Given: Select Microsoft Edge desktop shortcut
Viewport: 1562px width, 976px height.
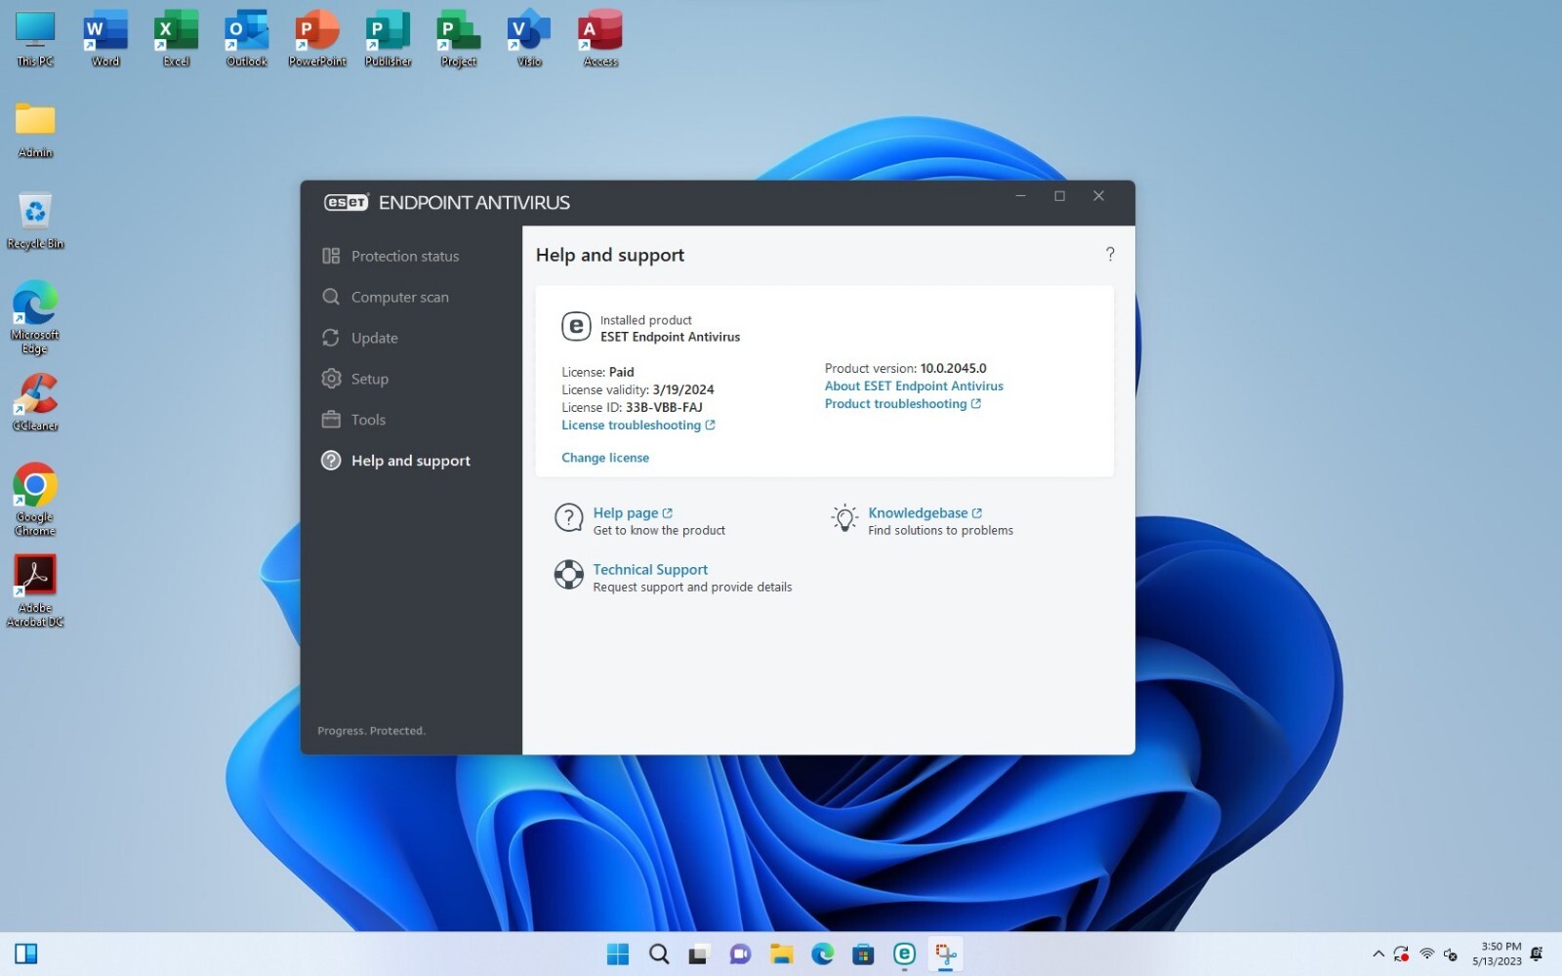Looking at the screenshot, I should click(35, 317).
